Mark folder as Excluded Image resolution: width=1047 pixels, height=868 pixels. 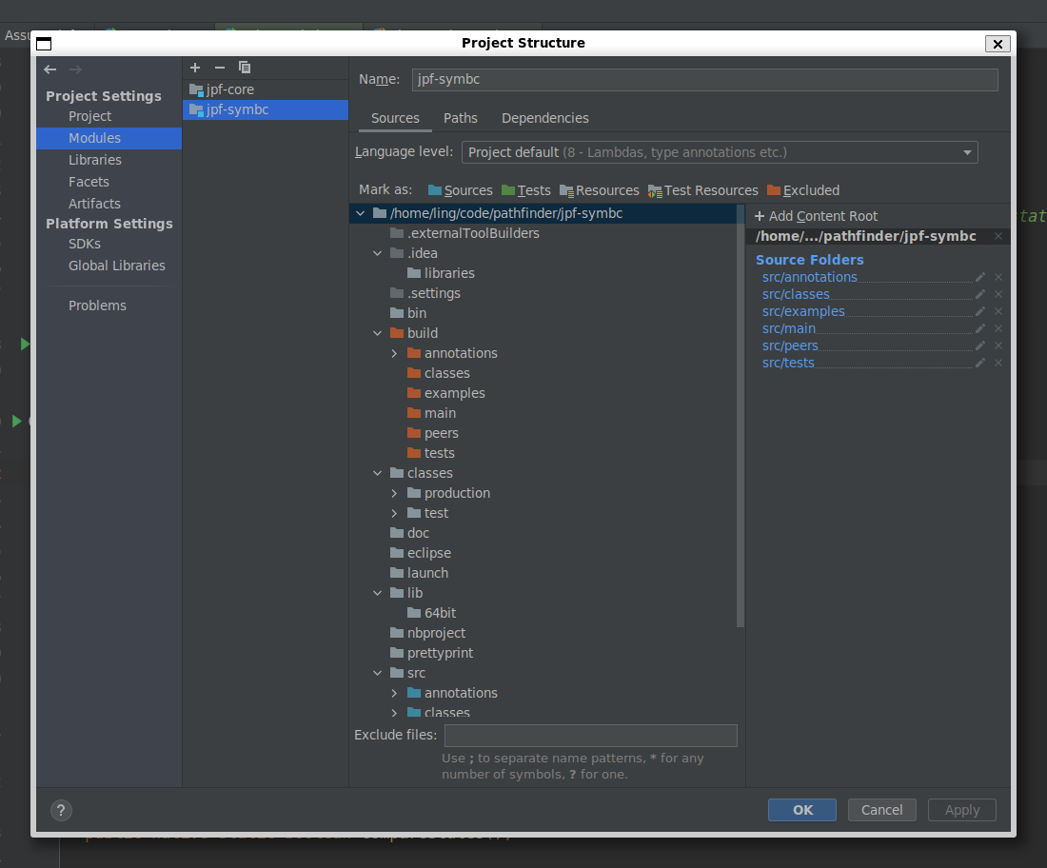coord(802,190)
